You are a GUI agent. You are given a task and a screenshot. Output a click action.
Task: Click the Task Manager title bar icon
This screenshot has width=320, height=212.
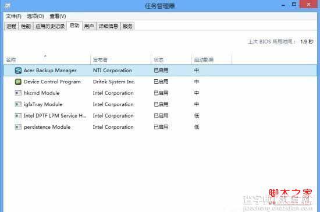pos(7,6)
